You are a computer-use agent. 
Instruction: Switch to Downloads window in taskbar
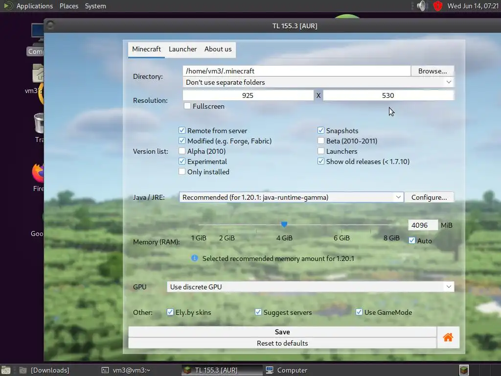click(x=44, y=370)
